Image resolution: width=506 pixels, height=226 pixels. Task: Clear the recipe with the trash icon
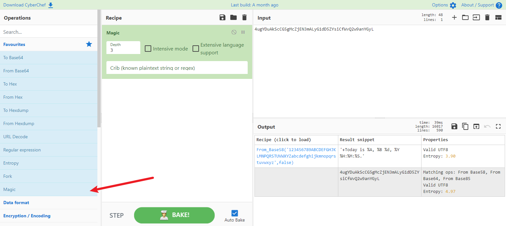[x=244, y=17]
